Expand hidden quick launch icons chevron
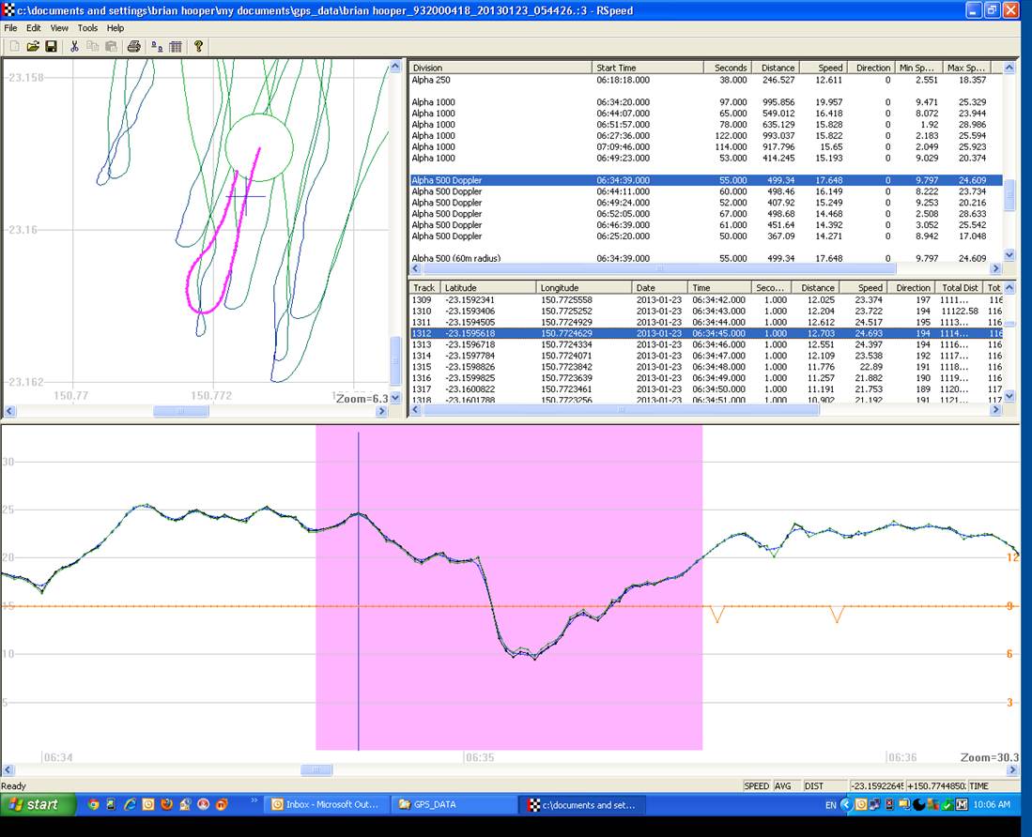Viewport: 1032px width, 837px height. point(254,800)
